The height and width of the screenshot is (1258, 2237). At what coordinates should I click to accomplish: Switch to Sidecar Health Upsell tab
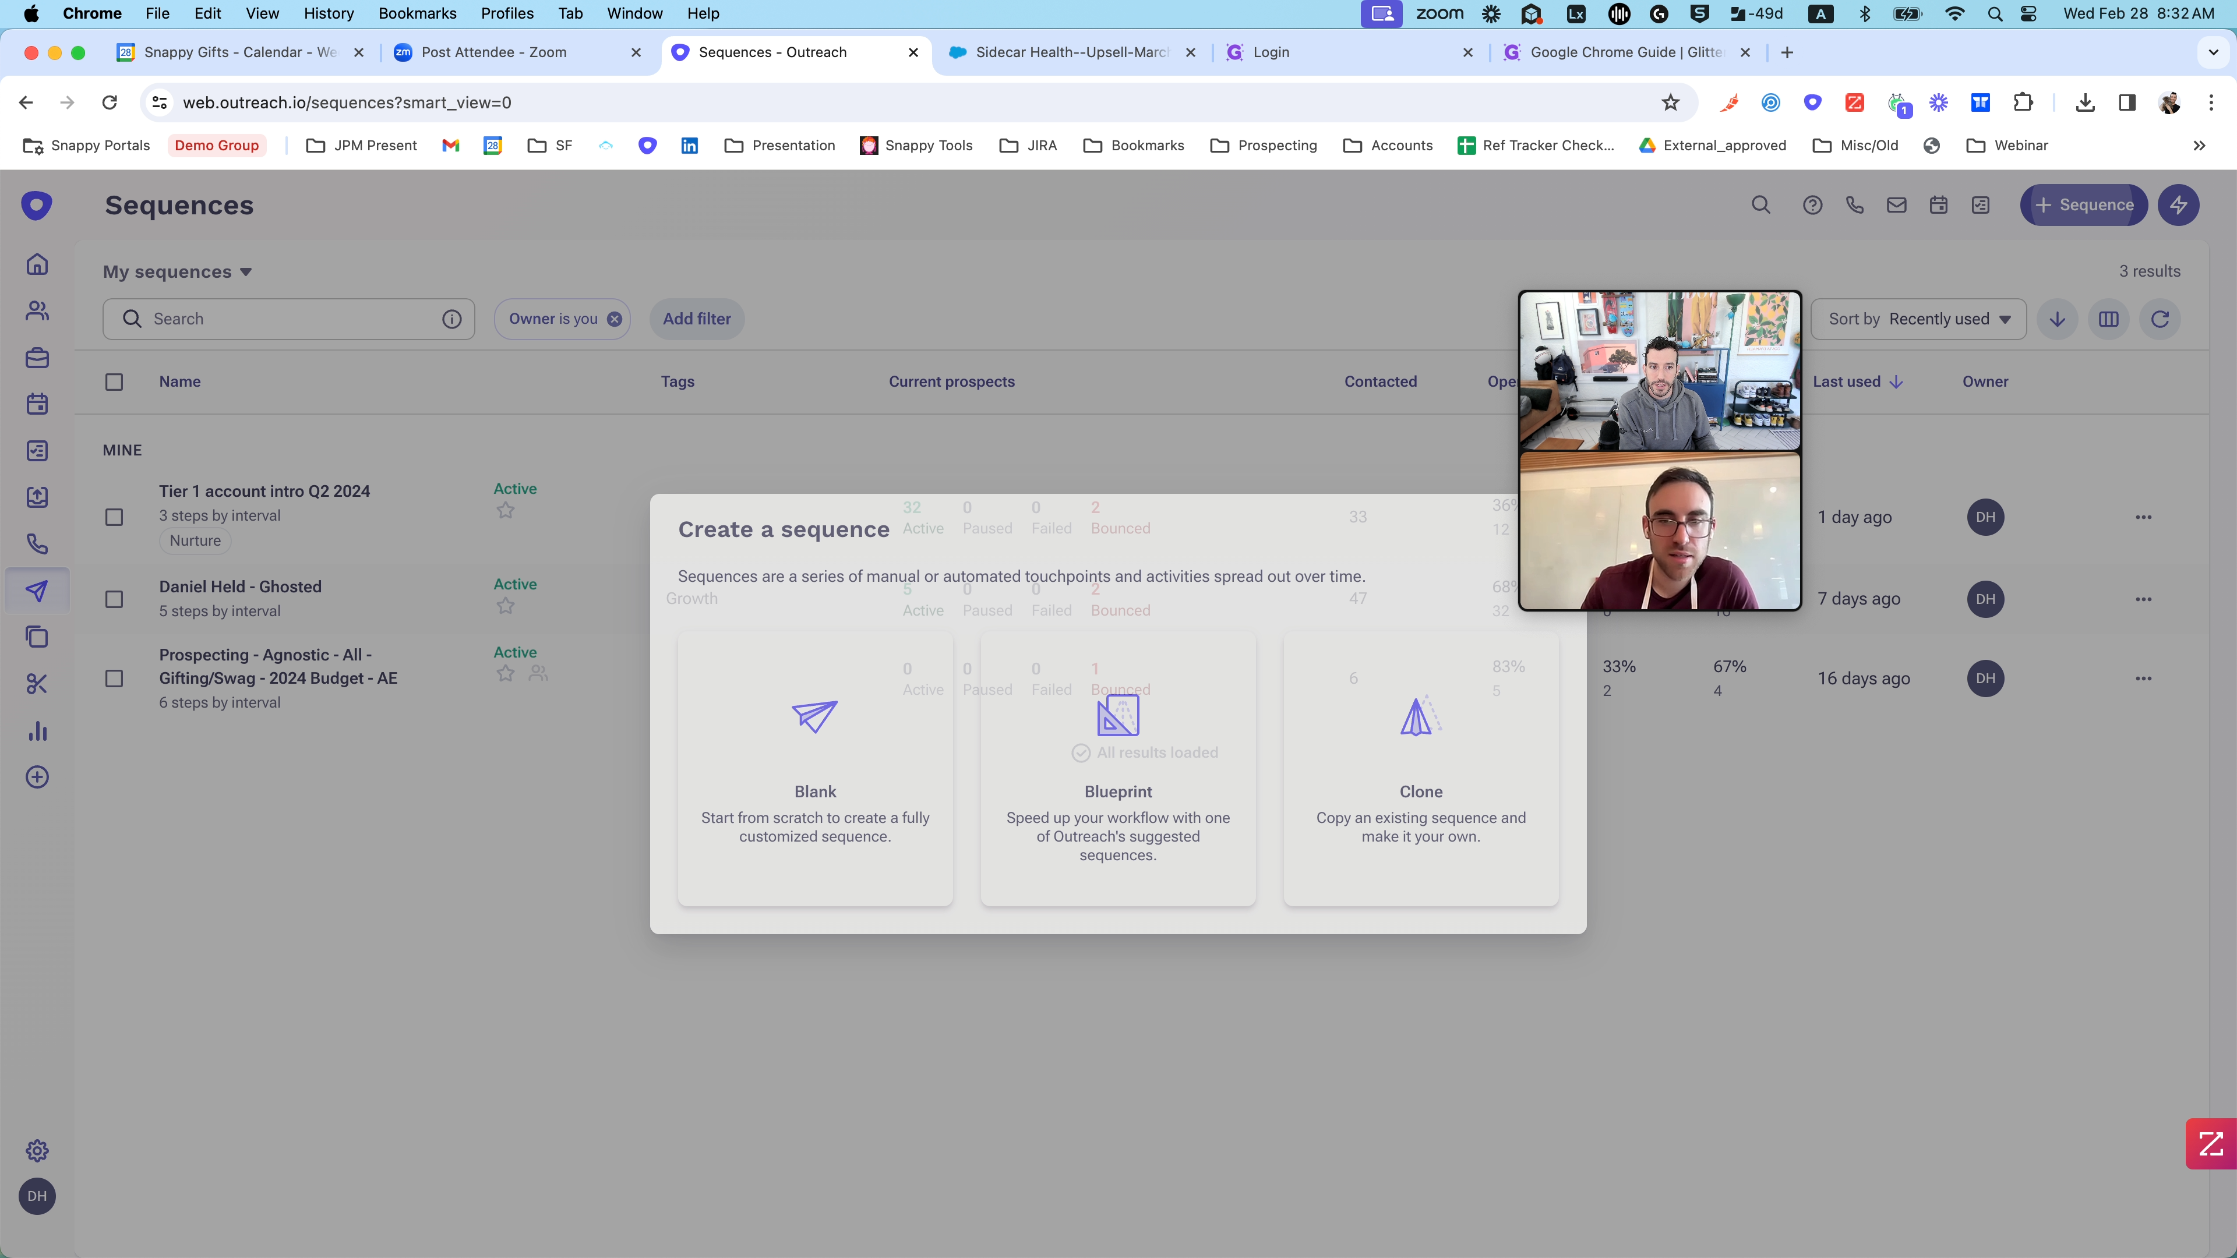pos(1072,52)
